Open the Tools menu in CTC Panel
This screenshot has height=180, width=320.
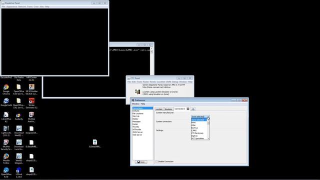click(x=139, y=82)
